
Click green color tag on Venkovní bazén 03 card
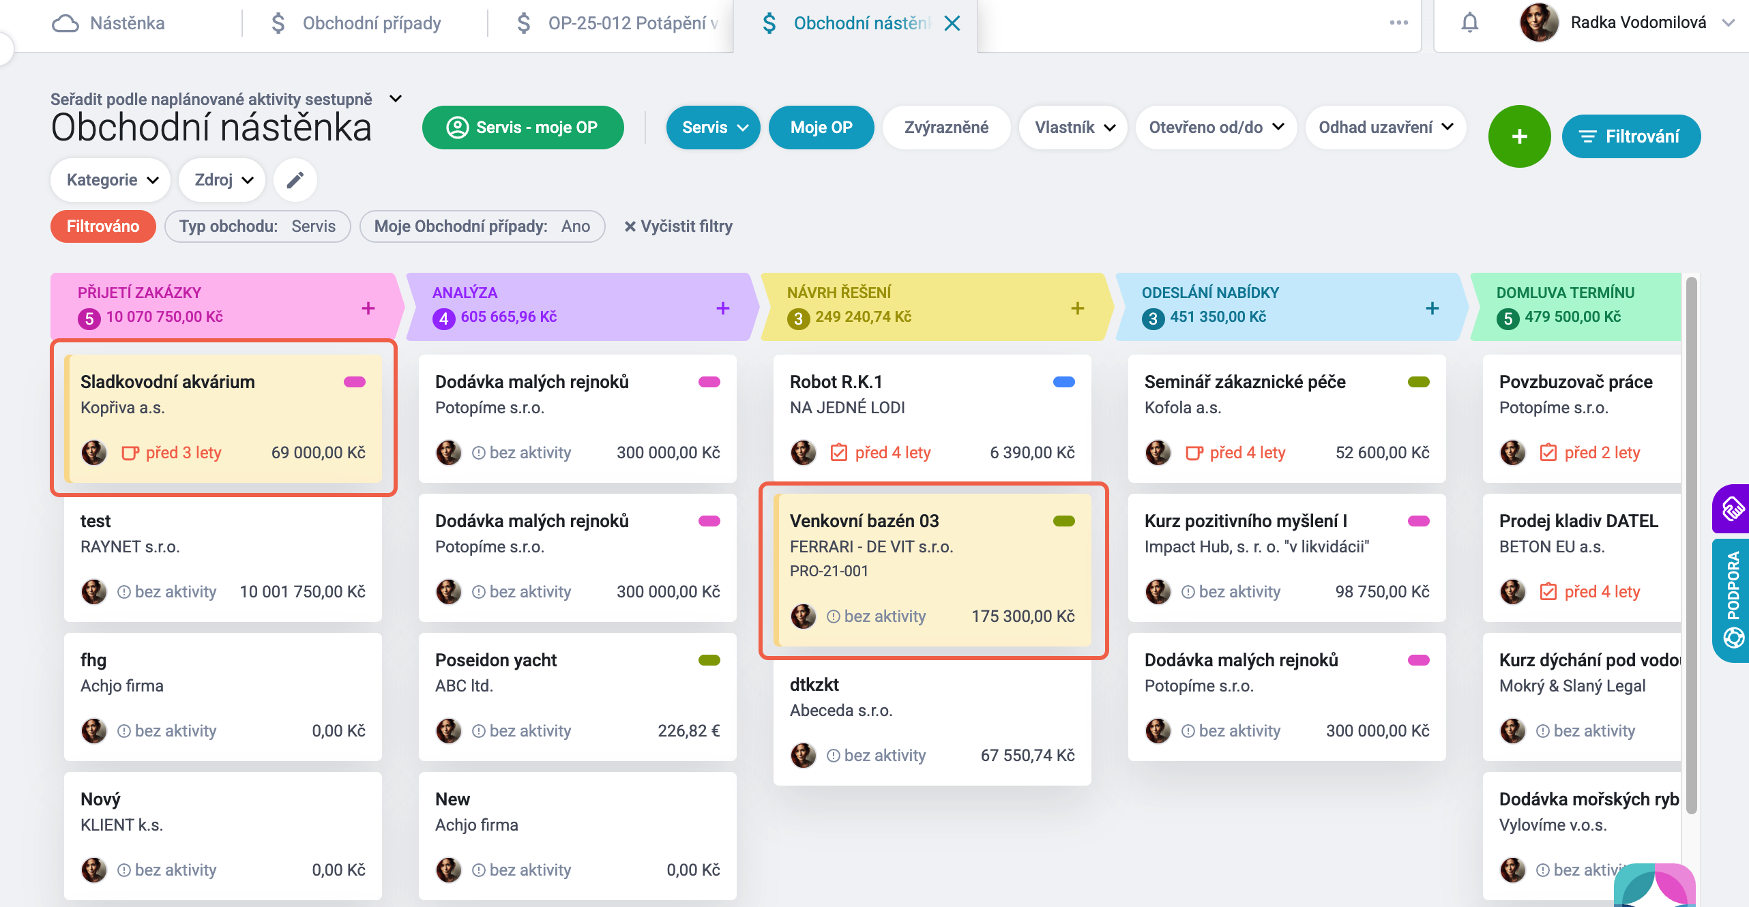(x=1064, y=521)
